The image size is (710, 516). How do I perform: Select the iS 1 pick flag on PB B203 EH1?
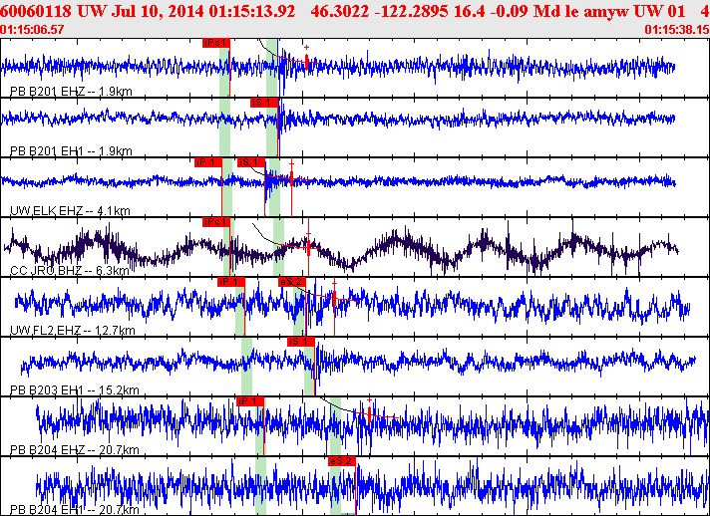301,342
